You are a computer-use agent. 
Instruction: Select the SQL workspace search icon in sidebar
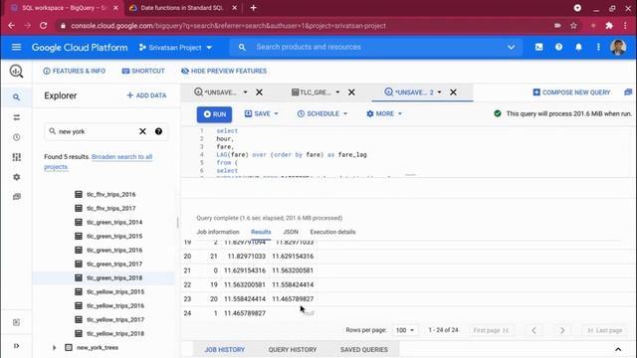click(x=16, y=97)
